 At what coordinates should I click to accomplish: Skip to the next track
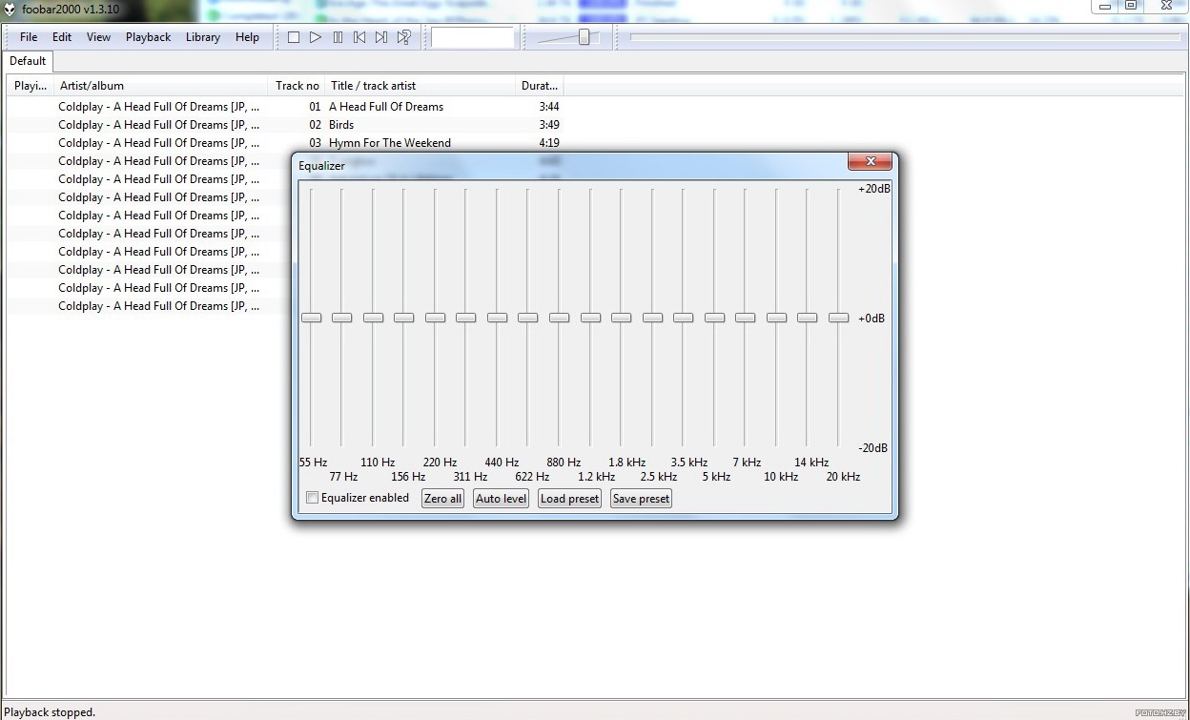[381, 37]
